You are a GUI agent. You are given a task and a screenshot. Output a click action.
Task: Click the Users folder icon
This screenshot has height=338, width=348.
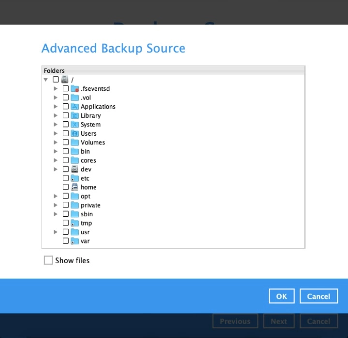coord(75,133)
